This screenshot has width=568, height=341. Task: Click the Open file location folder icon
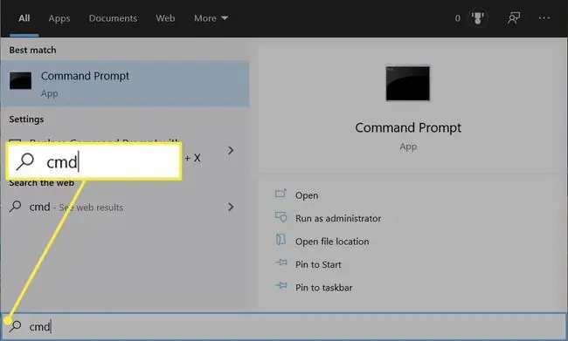coord(281,239)
